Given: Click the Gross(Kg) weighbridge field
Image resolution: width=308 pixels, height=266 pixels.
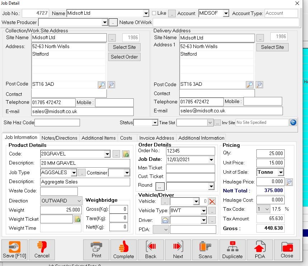Looking at the screenshot, I should (x=118, y=209).
